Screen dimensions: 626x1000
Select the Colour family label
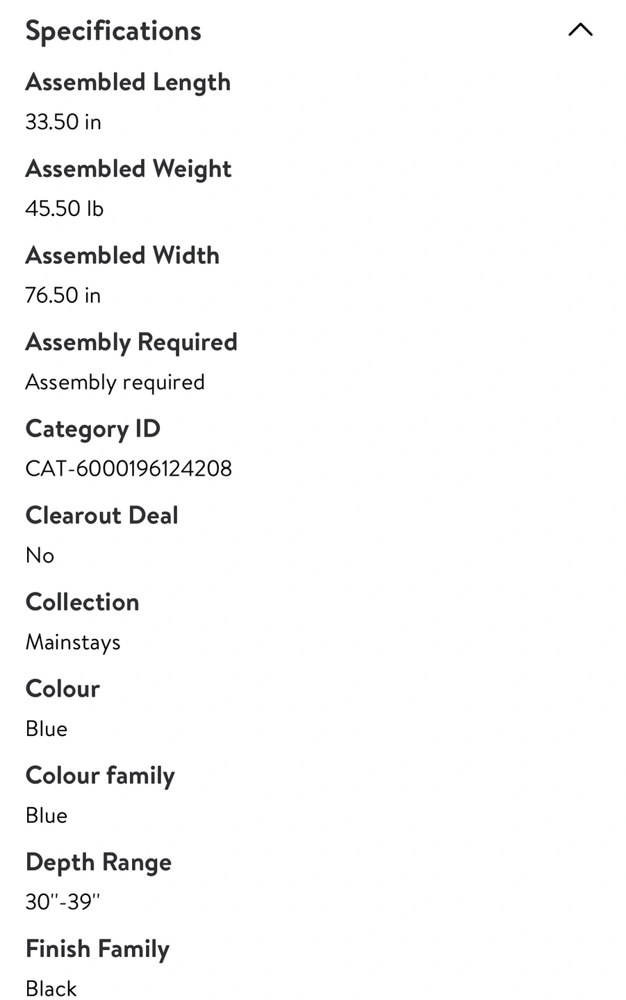100,776
